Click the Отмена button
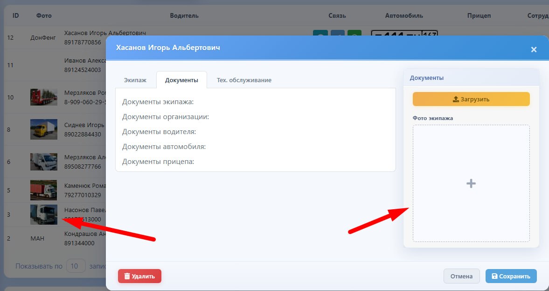 click(x=461, y=276)
